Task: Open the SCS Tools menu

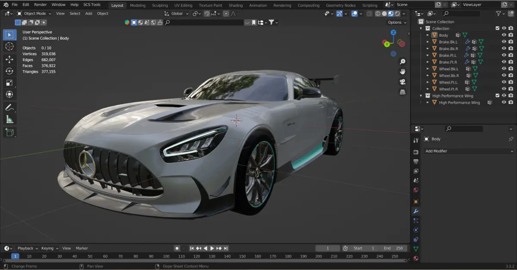Action: (92, 5)
